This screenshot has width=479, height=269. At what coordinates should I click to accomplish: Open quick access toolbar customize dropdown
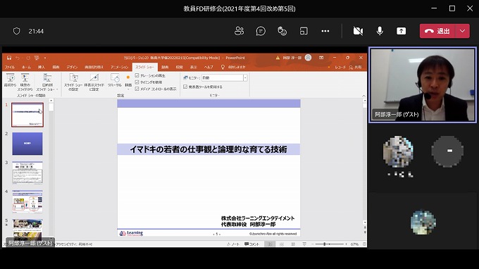point(45,58)
